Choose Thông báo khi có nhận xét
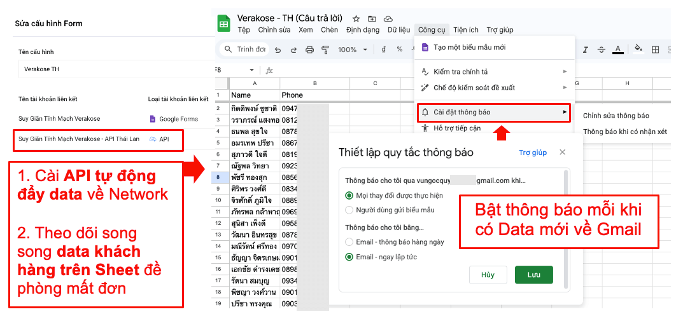Viewport: 676px width, 314px height. (625, 132)
